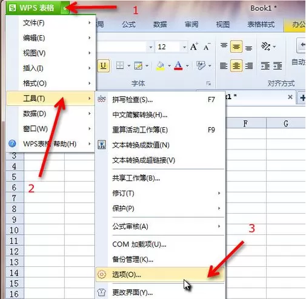Open the 格式(O) menu

51,83
